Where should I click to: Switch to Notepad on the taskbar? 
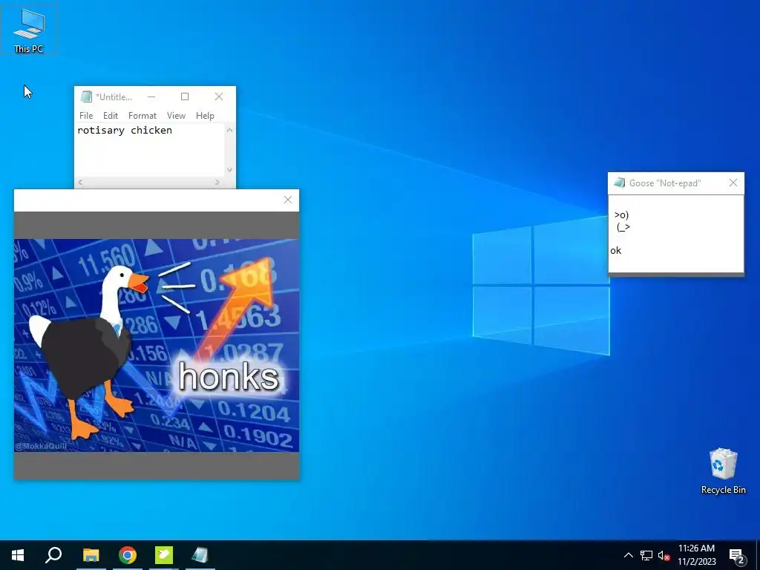click(200, 555)
